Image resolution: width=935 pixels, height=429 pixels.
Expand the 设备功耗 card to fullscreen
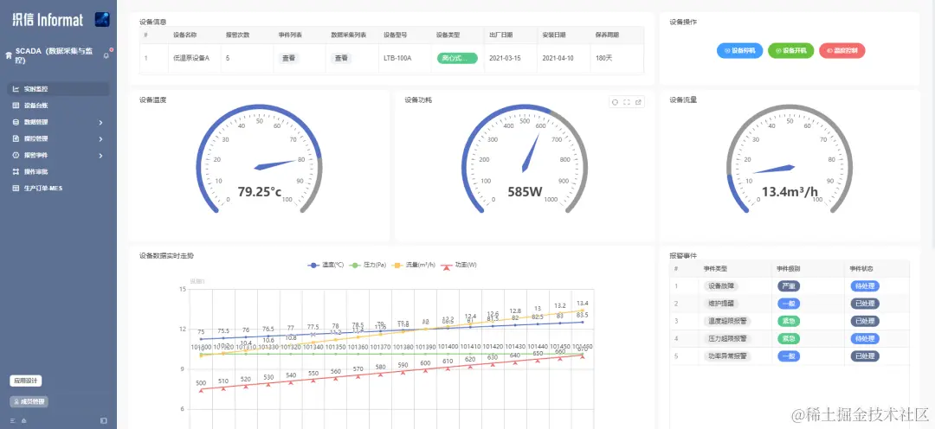pyautogui.click(x=627, y=102)
